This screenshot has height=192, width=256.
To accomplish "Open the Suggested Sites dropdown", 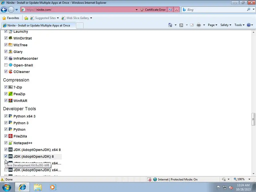I will tap(58, 18).
